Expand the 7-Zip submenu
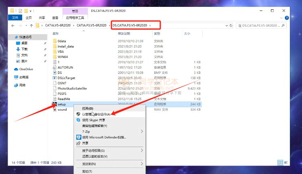Viewport: 302px width, 174px height. coord(109,132)
